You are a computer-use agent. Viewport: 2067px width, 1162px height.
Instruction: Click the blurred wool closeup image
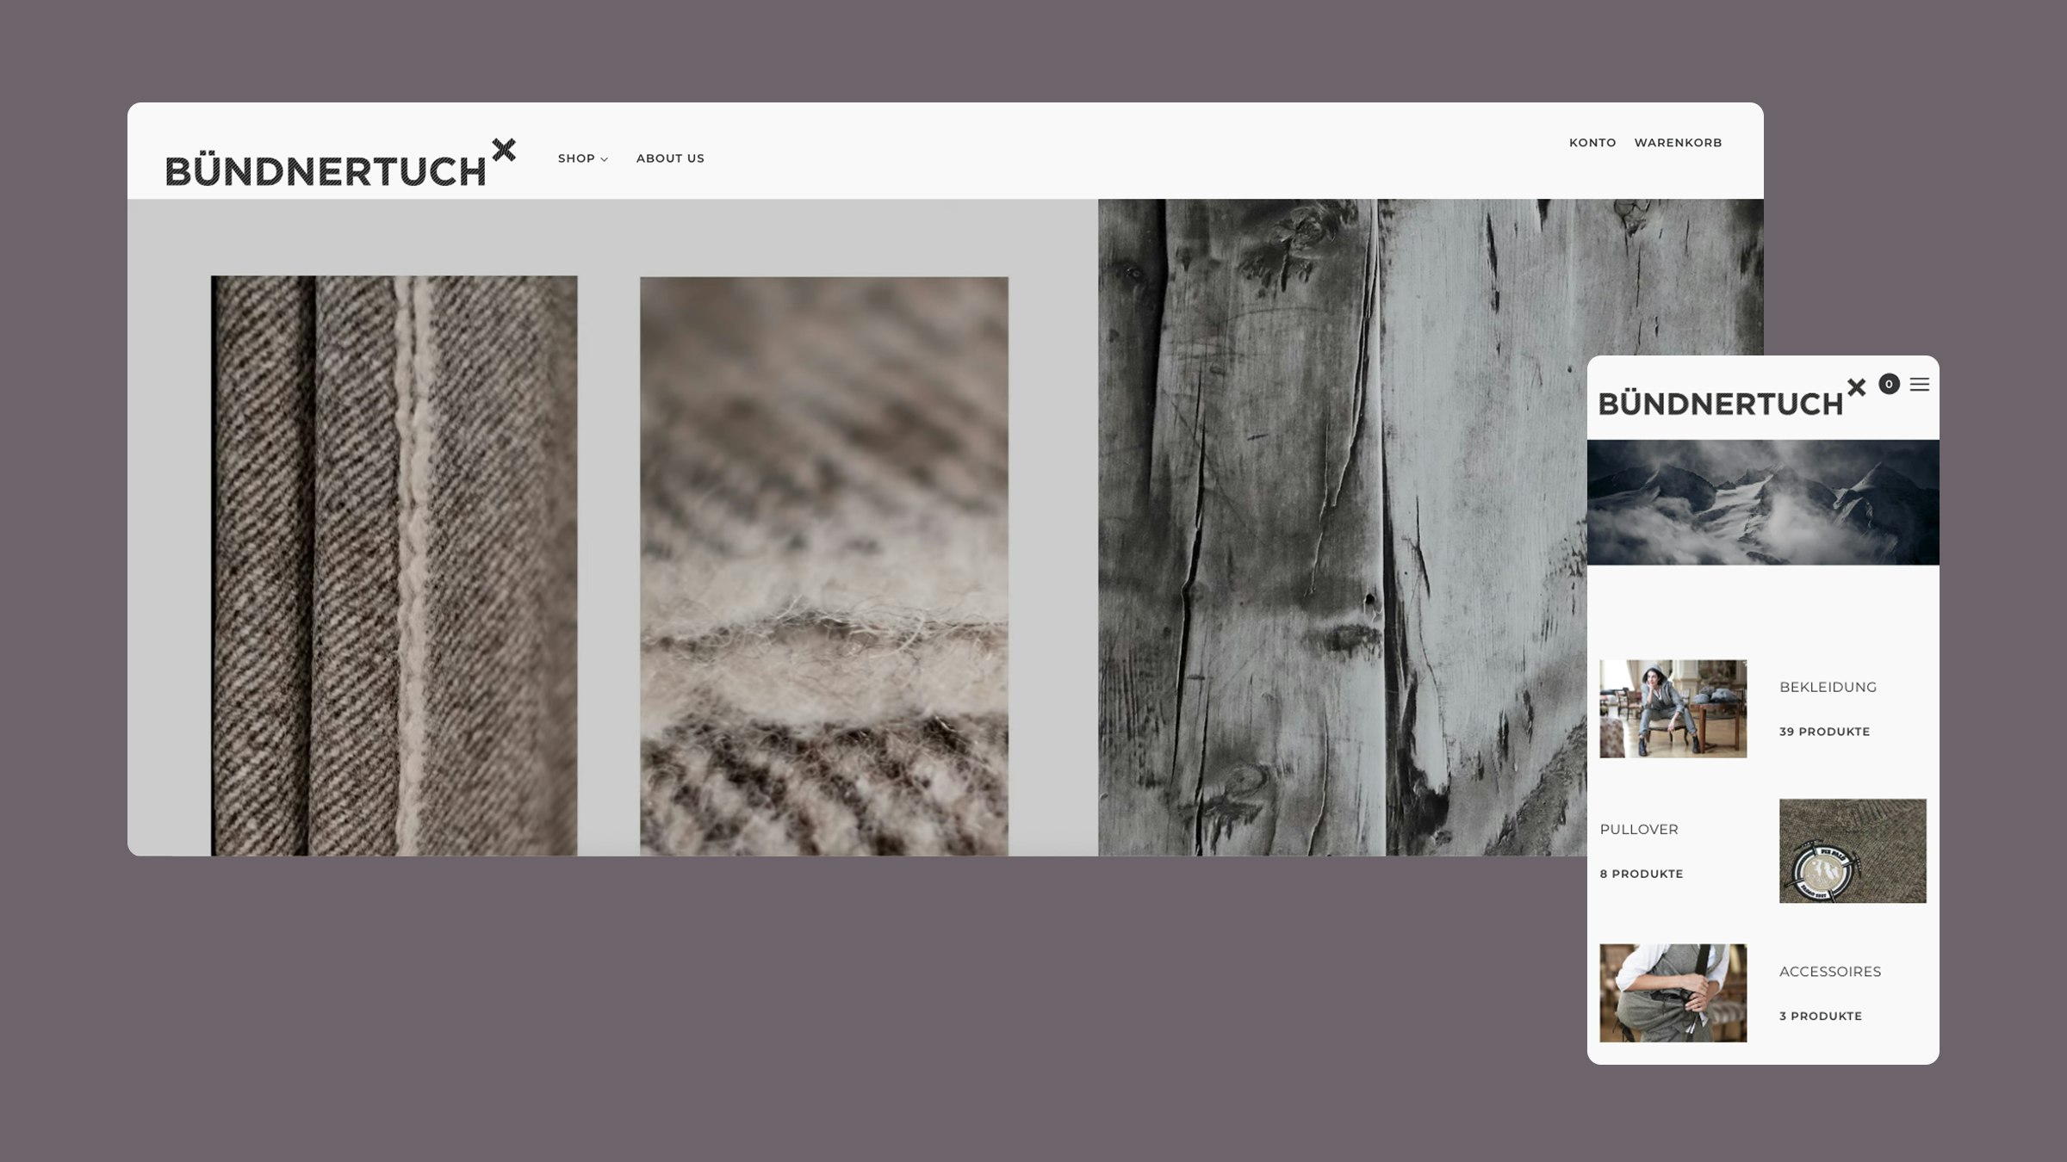click(823, 565)
